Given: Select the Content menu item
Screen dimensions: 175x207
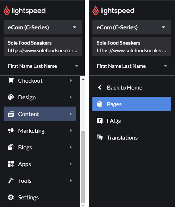Looking at the screenshot, I should 40,114.
